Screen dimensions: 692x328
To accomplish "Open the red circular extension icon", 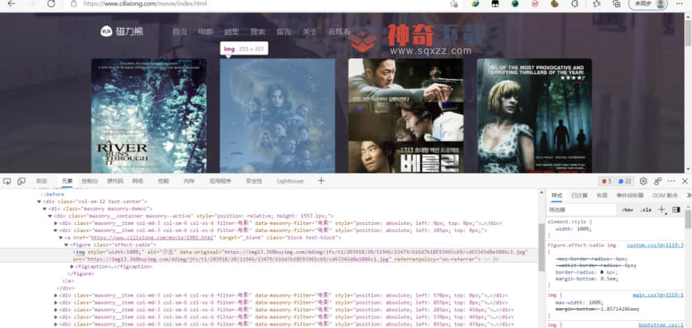I will click(535, 3).
